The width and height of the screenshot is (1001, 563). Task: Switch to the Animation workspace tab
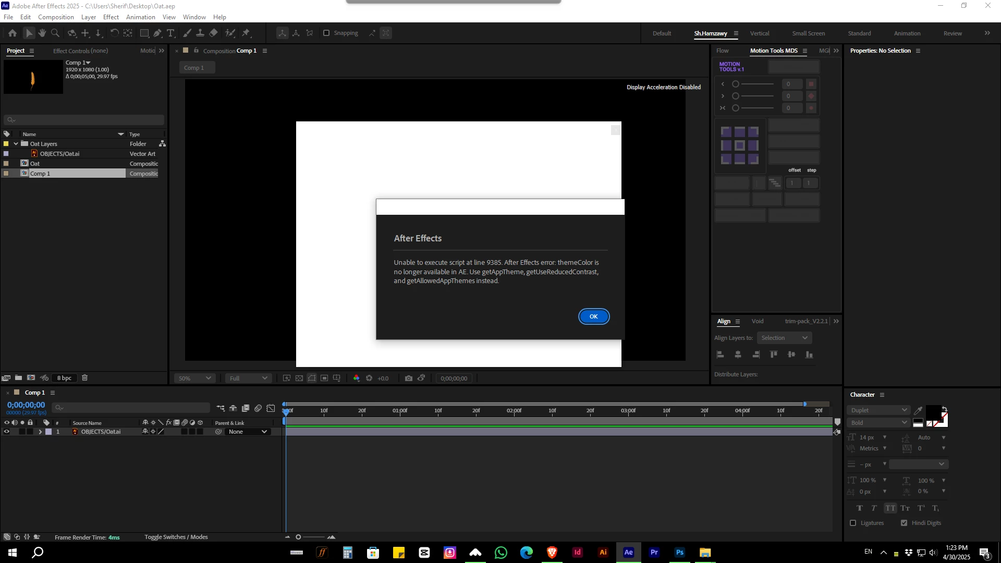coord(907,33)
